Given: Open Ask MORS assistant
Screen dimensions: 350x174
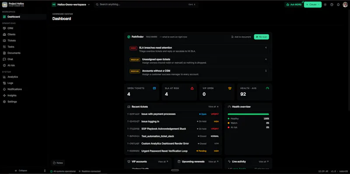Looking at the screenshot, I should 294,4.
